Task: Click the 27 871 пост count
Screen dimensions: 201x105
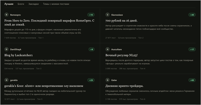Action: click(x=111, y=38)
